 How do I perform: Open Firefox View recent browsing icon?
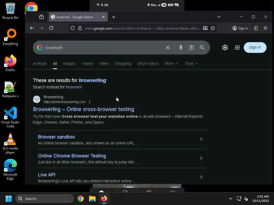[41, 17]
